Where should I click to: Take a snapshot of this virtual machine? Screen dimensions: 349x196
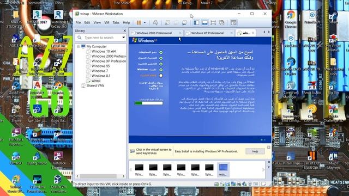[167, 23]
